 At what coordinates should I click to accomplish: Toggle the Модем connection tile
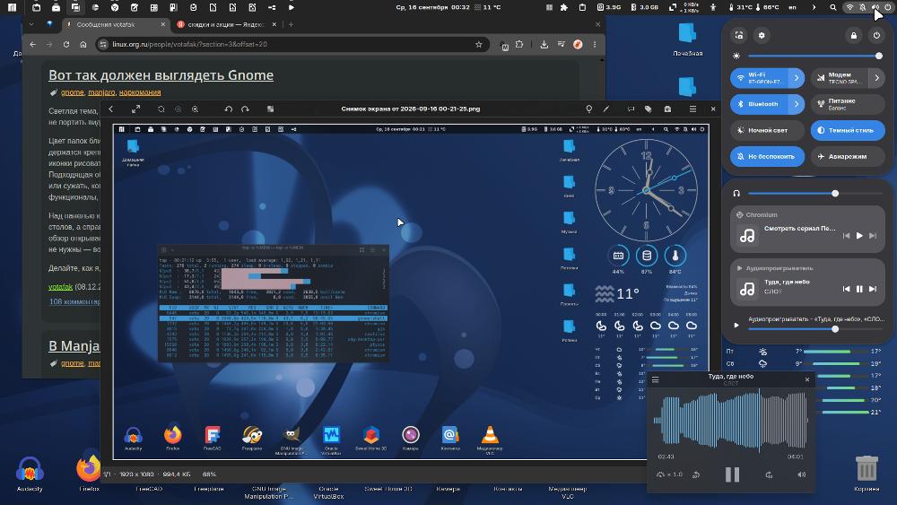click(840, 78)
